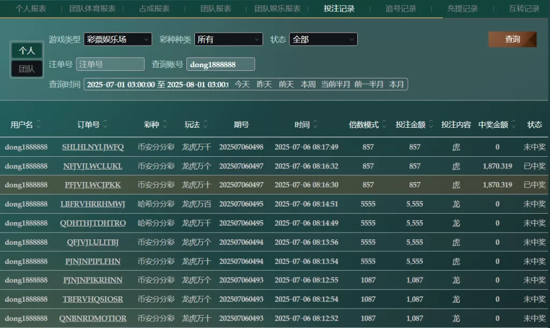550x328 pixels.
Task: Click 期号 202507060498 cell
Action: (241, 147)
